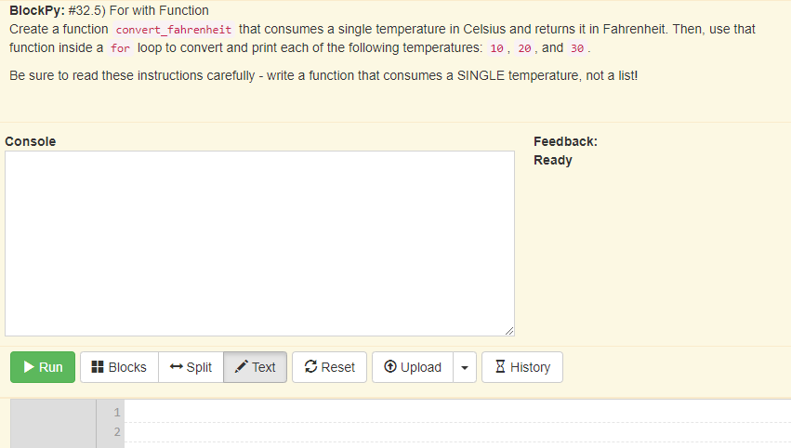Screen dimensions: 791x448
Task: Open the History panel
Action: coord(522,367)
